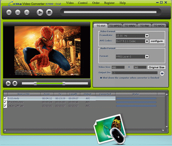Click the video height field showing 360
The width and height of the screenshot is (172, 146).
tap(140, 67)
